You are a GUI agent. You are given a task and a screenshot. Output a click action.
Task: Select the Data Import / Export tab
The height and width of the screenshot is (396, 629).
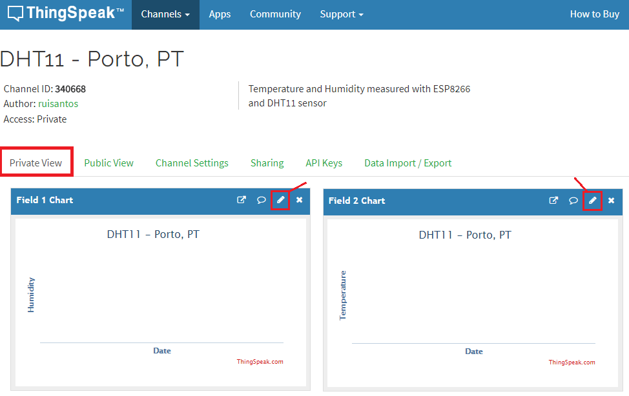tap(407, 163)
